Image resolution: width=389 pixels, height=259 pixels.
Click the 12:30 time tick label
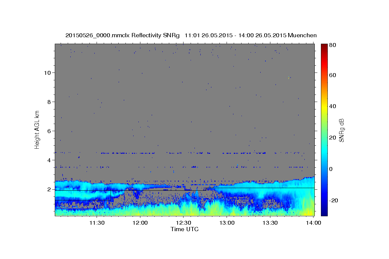tap(183, 223)
